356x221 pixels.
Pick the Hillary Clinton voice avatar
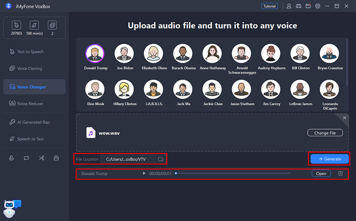tap(124, 89)
